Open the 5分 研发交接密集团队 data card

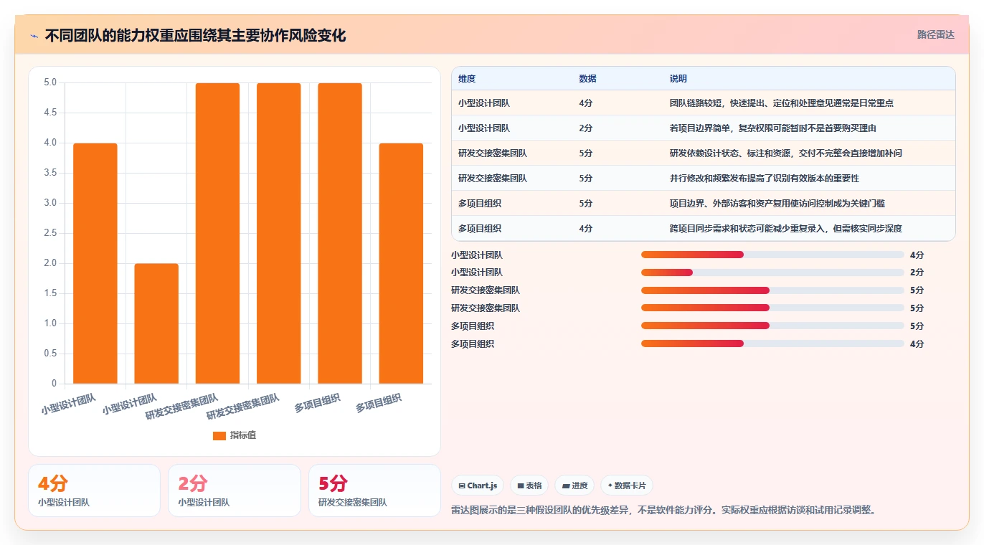(x=374, y=490)
